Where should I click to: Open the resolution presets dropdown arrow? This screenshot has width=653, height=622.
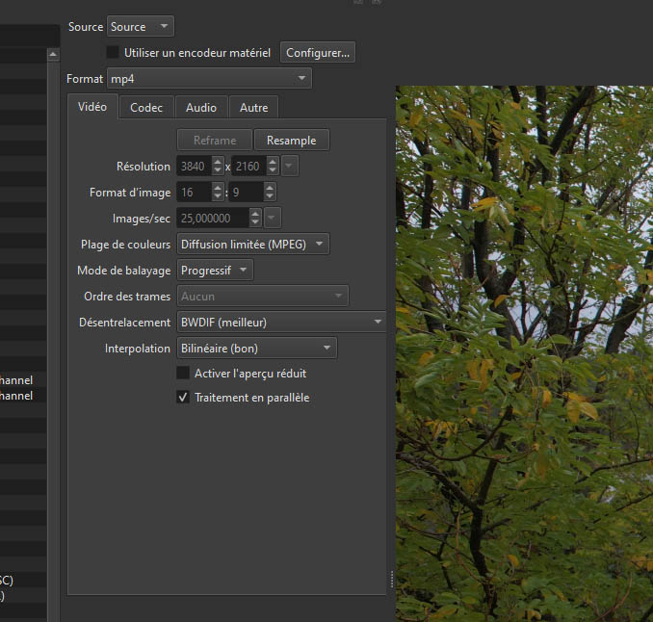tap(290, 167)
